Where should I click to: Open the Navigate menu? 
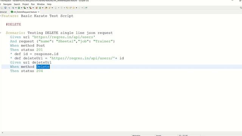pyautogui.click(x=8, y=4)
